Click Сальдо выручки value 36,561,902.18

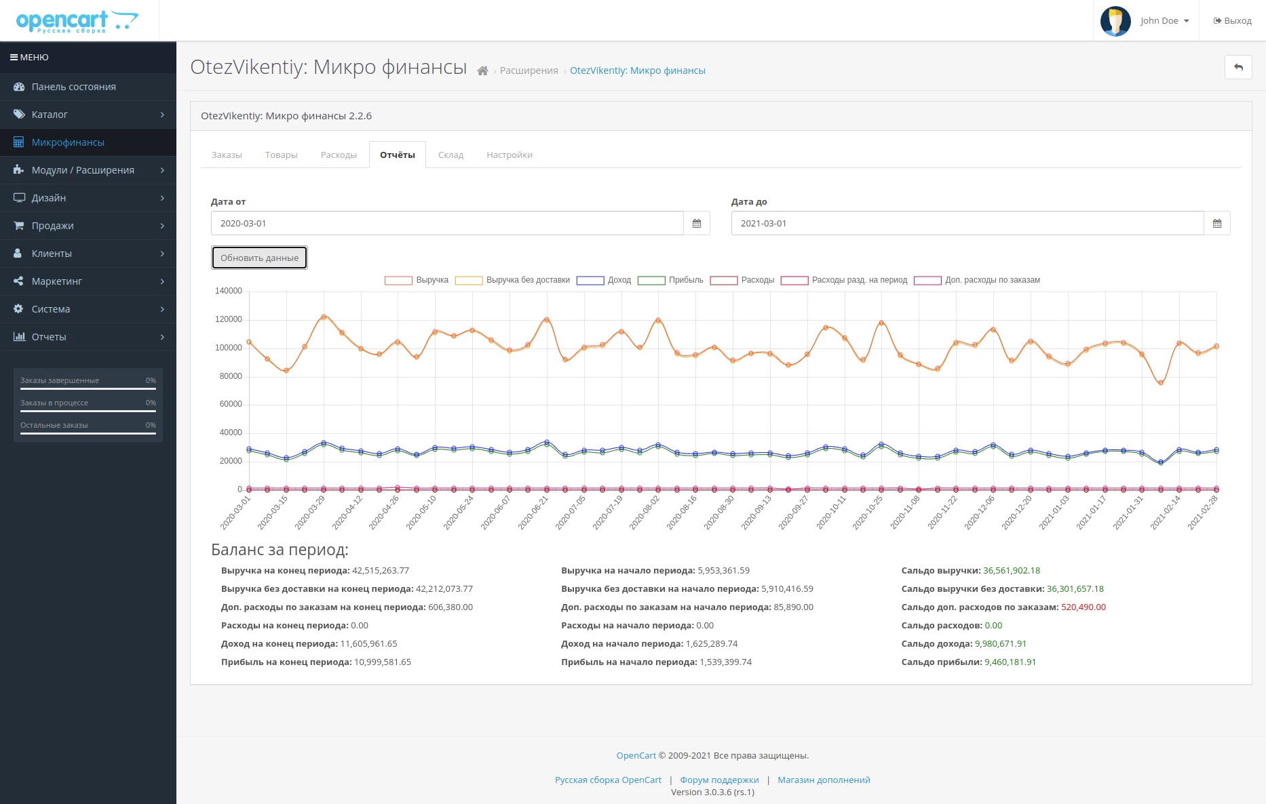point(1012,571)
